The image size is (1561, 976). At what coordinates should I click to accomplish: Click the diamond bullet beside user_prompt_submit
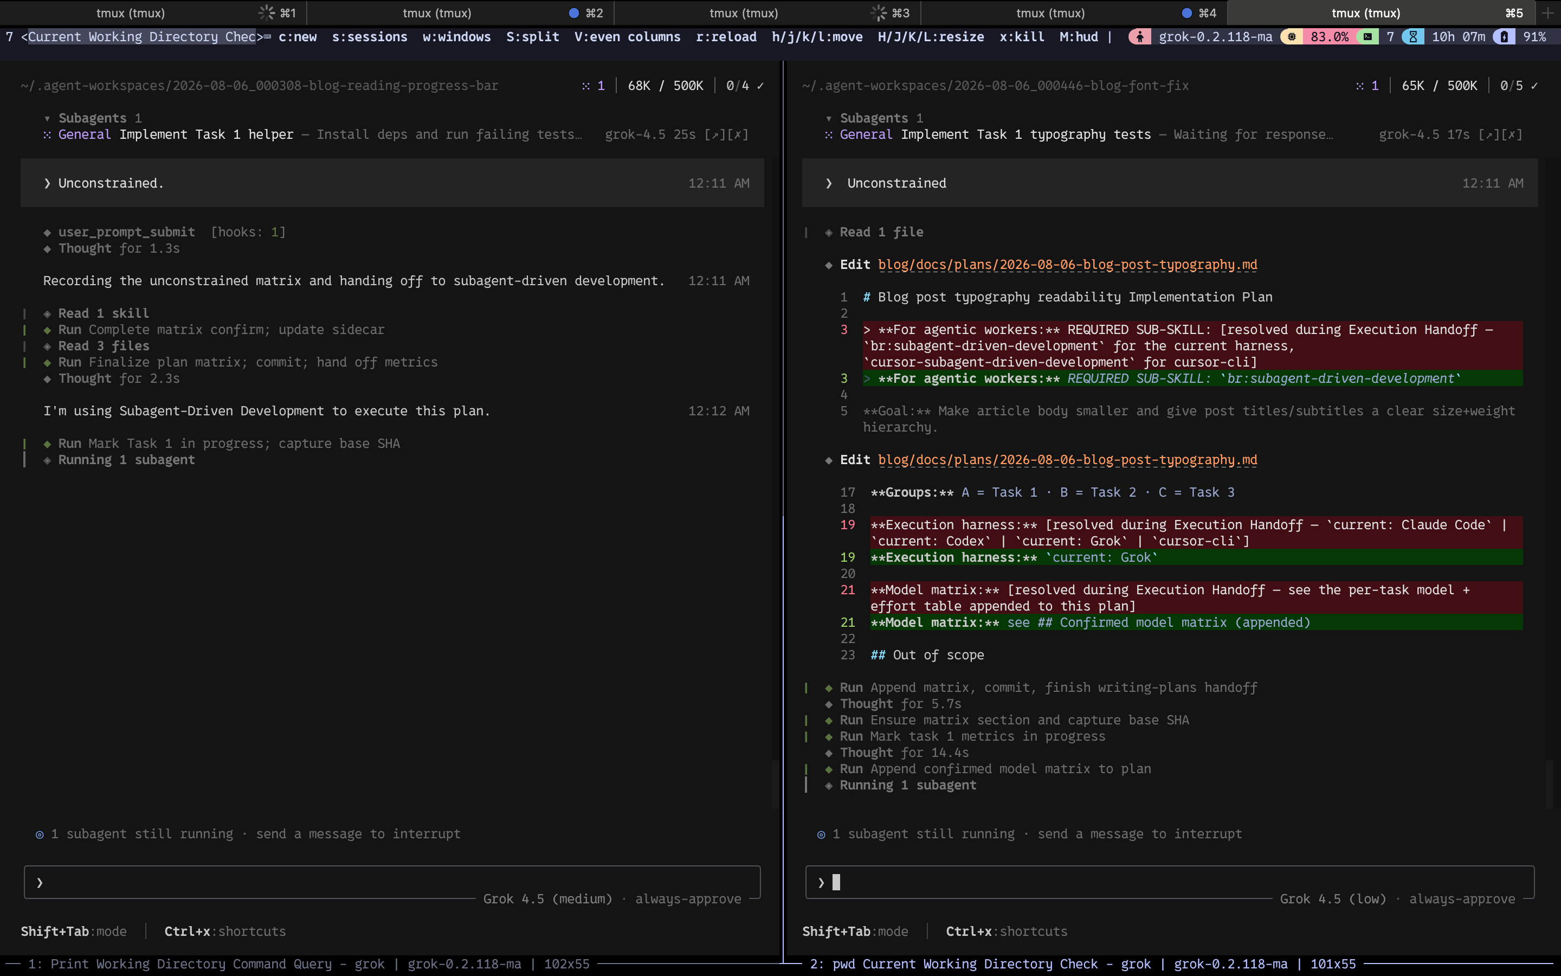[47, 233]
